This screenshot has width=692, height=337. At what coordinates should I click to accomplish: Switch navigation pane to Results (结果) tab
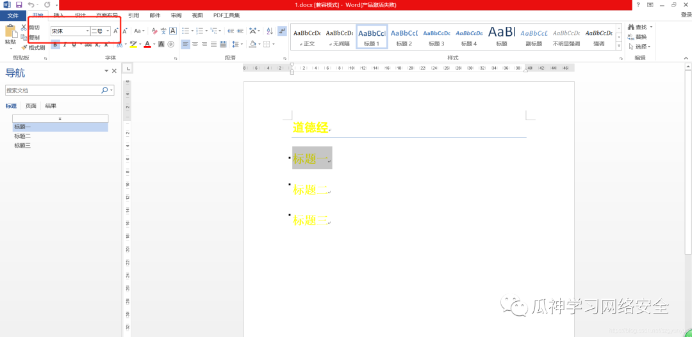pyautogui.click(x=51, y=106)
